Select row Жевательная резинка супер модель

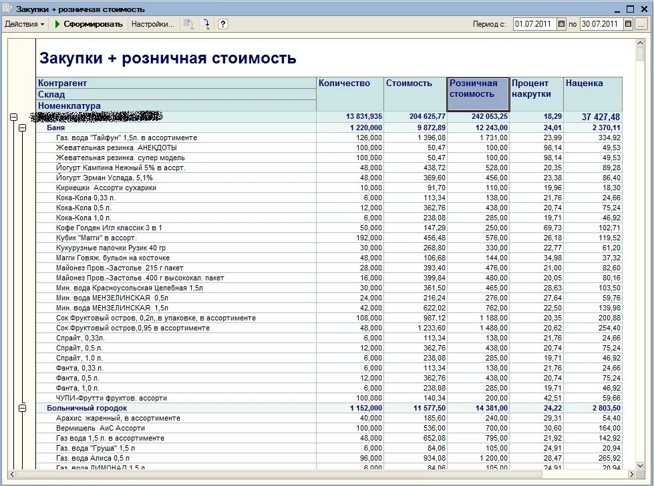(329, 158)
